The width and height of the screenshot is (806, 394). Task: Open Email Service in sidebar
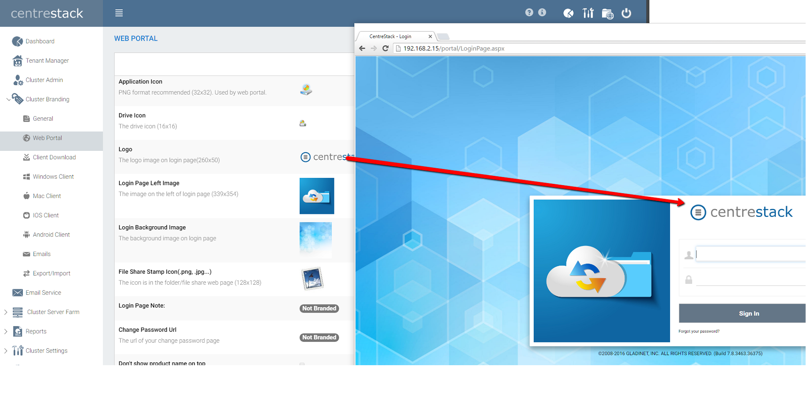(x=43, y=293)
